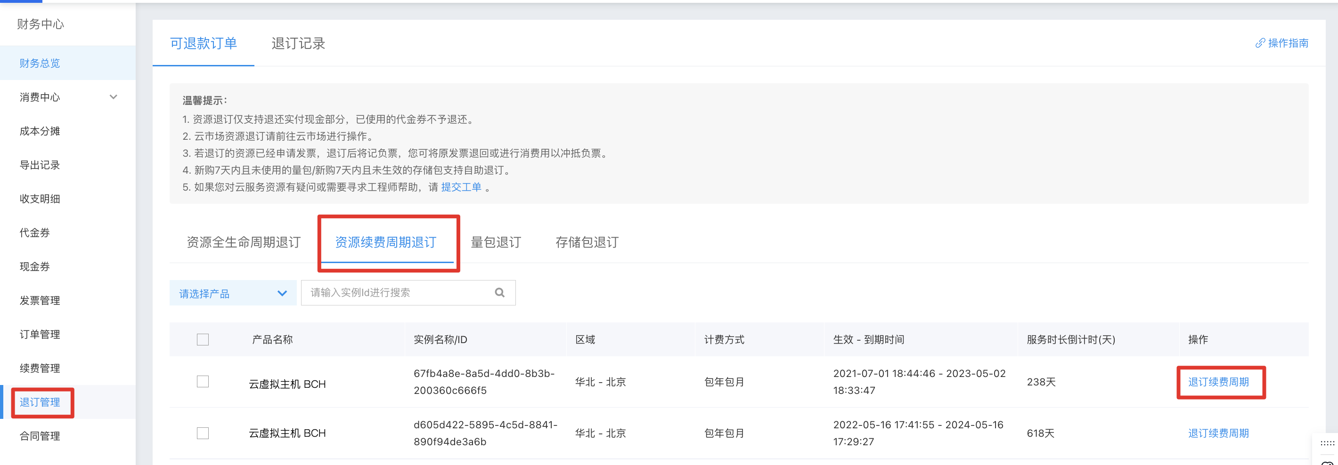Switch to the 可退款订单 tab
1338x465 pixels.
pos(204,44)
